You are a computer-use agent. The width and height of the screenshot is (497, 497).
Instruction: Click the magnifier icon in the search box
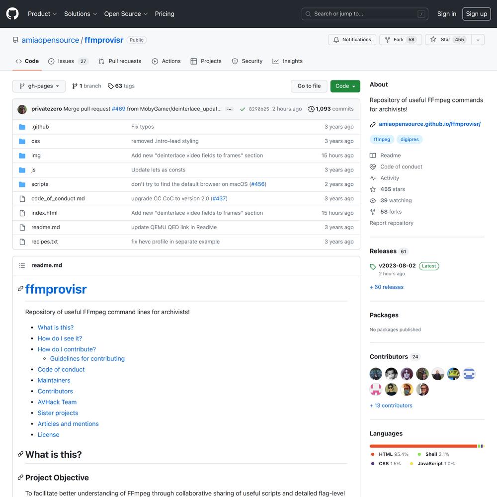tap(308, 14)
